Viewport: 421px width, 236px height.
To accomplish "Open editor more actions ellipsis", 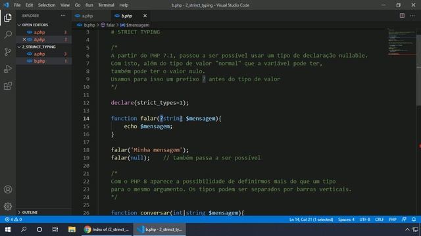I will 412,16.
